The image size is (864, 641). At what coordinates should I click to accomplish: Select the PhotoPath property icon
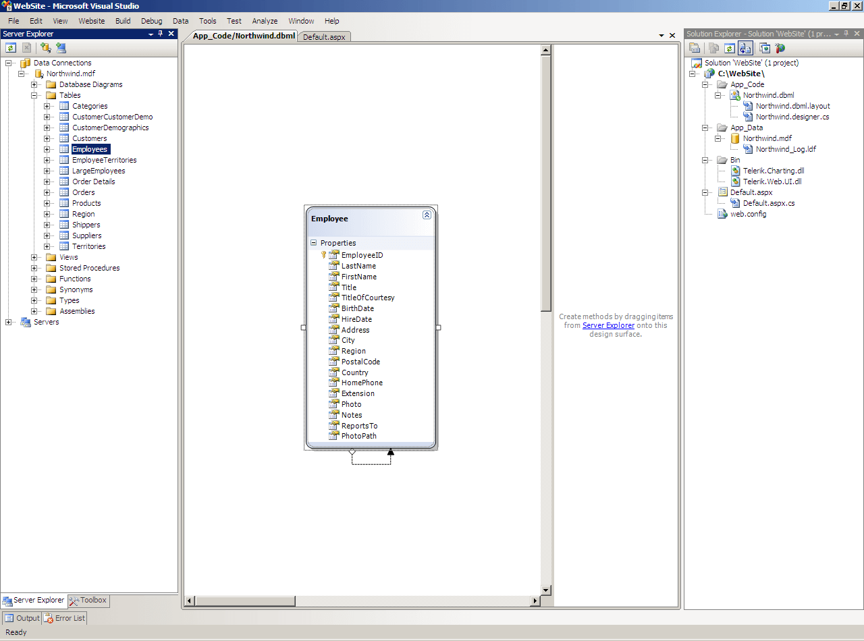point(333,436)
